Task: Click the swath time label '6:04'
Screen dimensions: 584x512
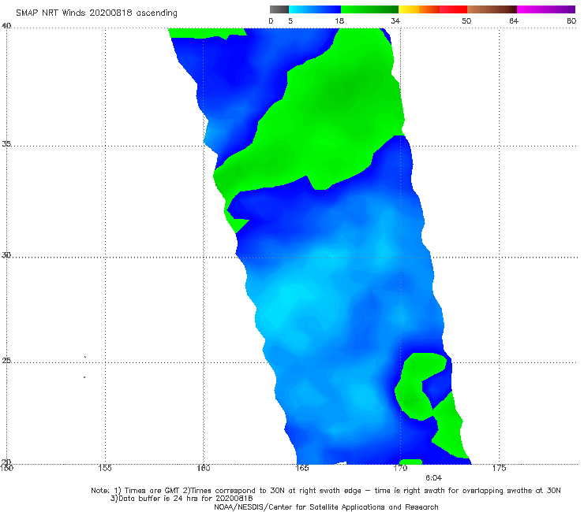Action: point(433,478)
